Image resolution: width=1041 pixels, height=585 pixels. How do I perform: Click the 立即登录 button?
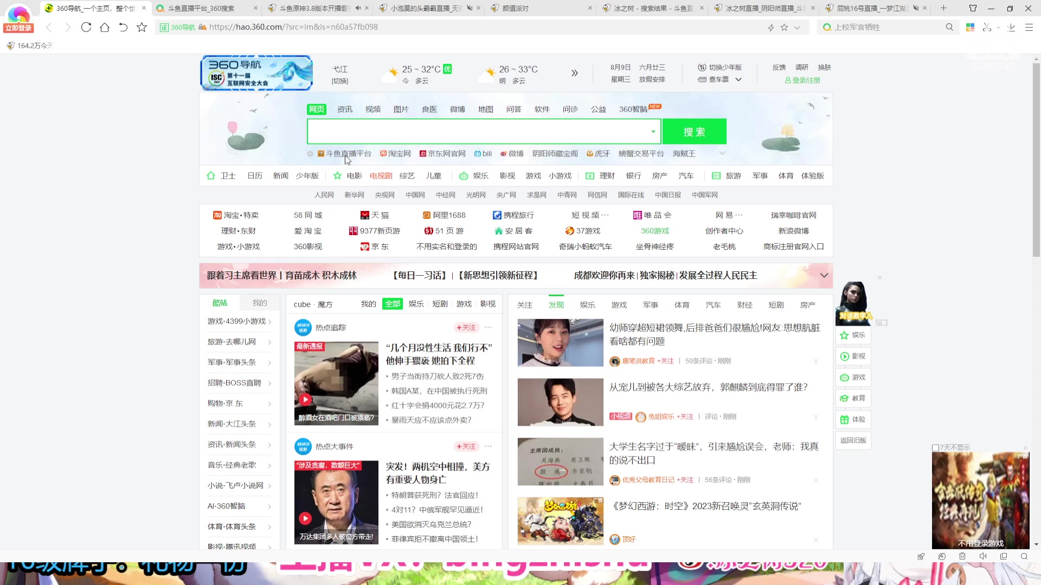[x=18, y=28]
